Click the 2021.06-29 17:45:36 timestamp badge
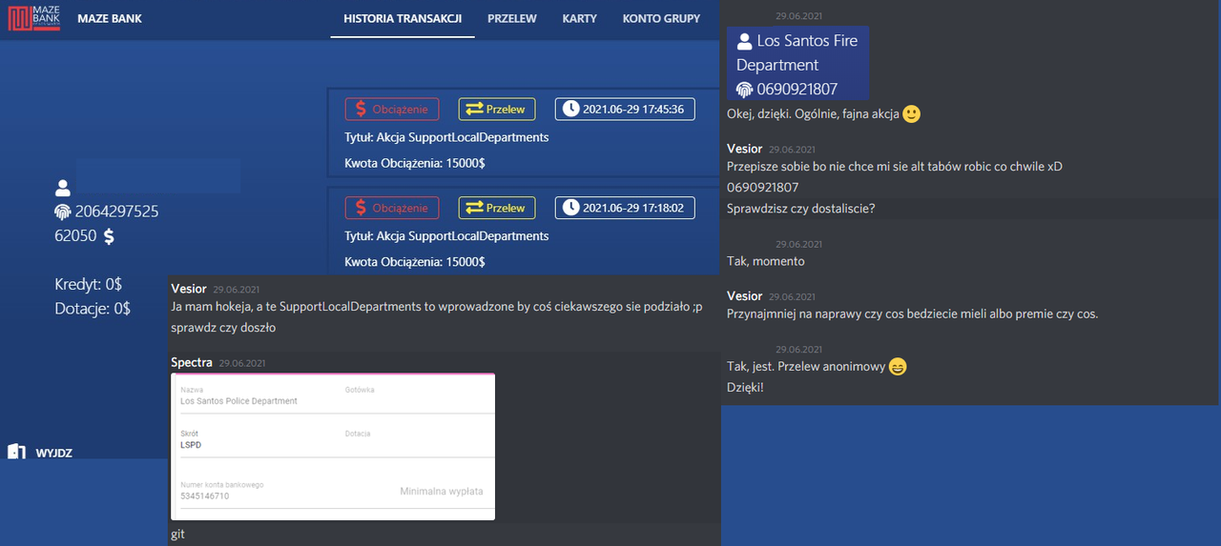Screen dimensions: 1221x546 pyautogui.click(x=625, y=109)
